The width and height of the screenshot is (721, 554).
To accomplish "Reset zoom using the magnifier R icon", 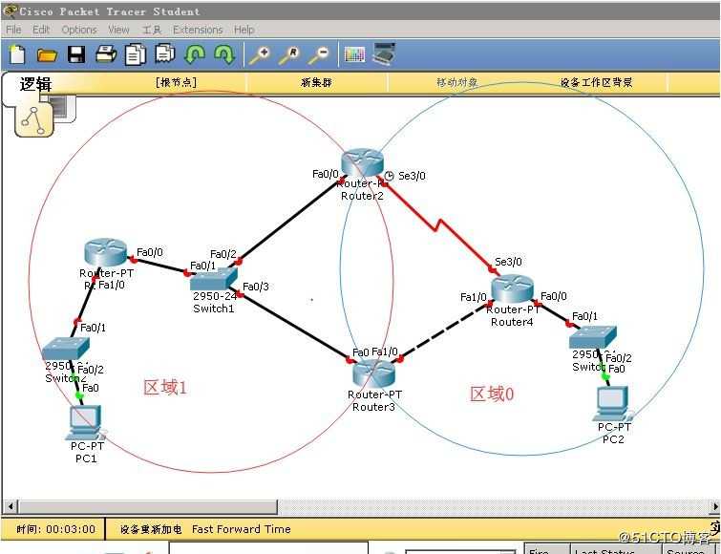I will tap(289, 54).
